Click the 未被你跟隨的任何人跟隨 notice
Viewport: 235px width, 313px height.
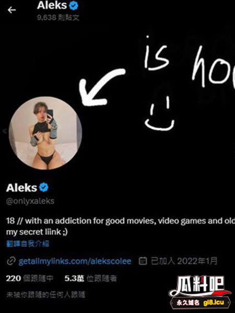point(46,295)
